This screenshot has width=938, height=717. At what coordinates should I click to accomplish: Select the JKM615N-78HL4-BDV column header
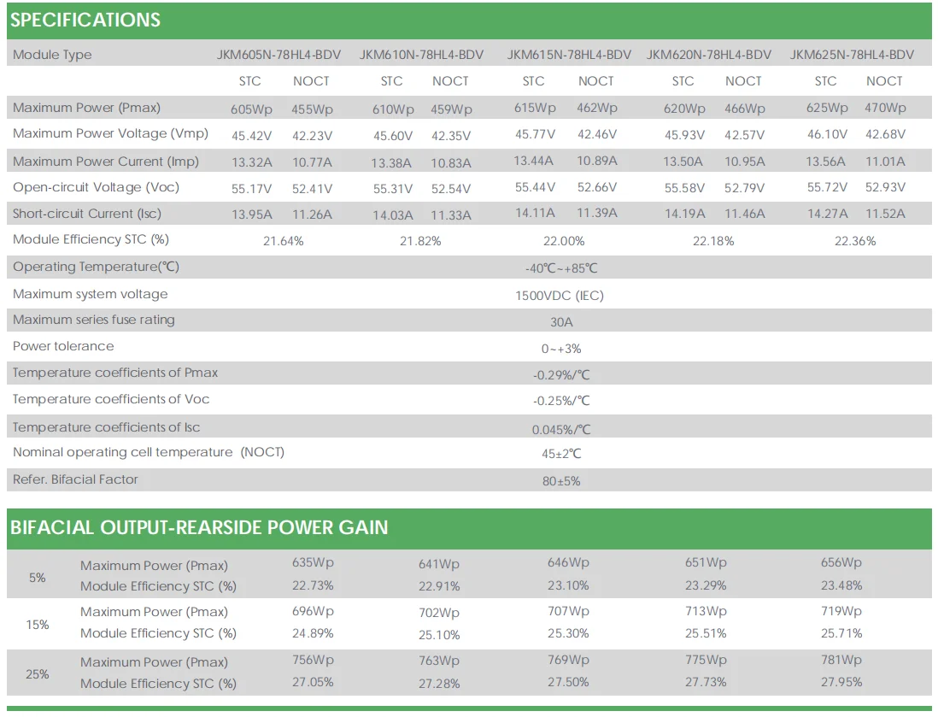coord(569,55)
